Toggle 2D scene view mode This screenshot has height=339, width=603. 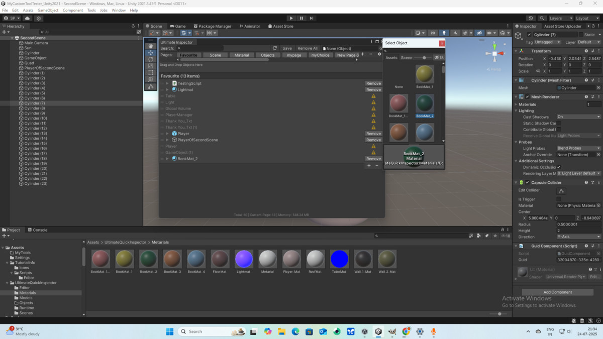(x=433, y=33)
